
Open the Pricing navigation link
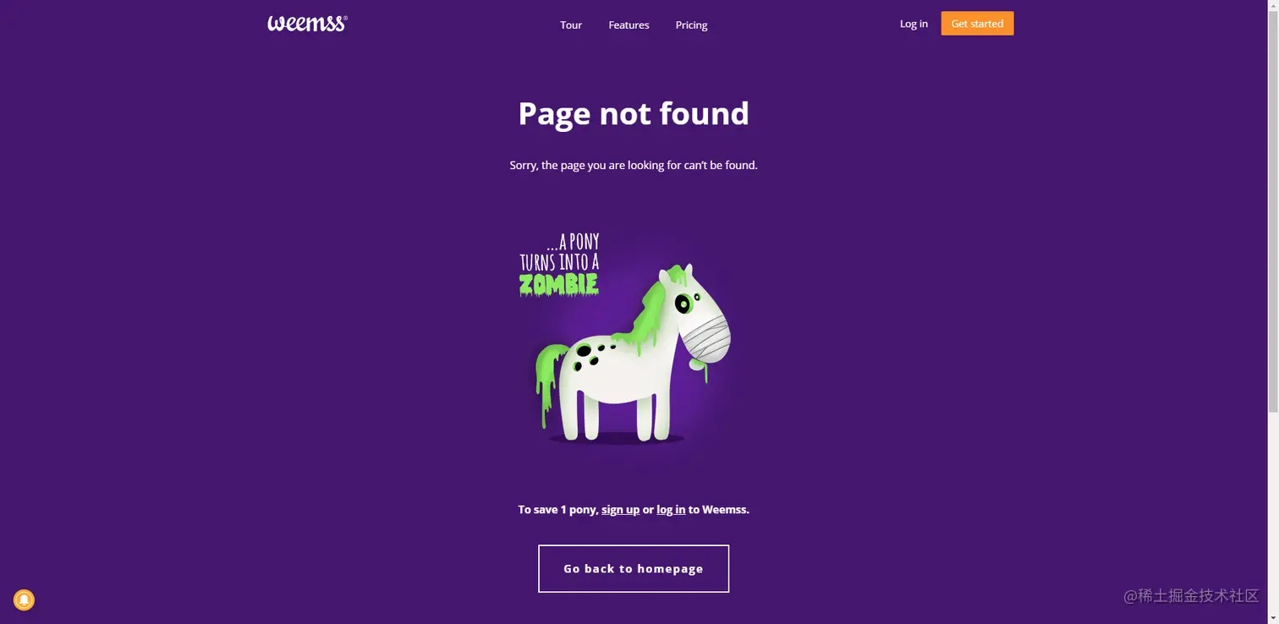(691, 25)
